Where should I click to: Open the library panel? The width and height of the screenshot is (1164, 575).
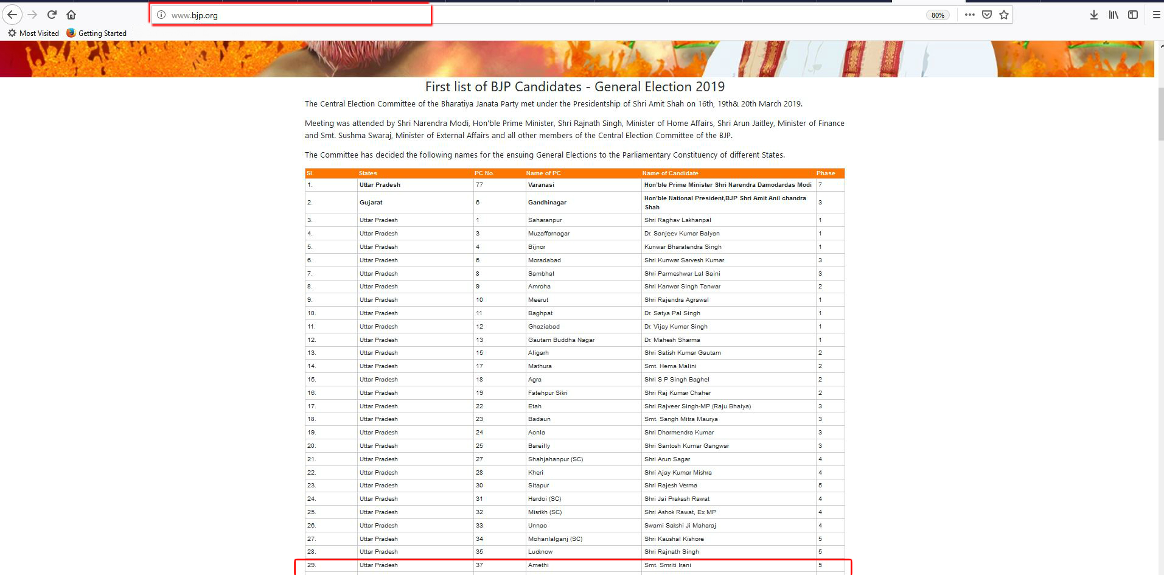[x=1113, y=15]
